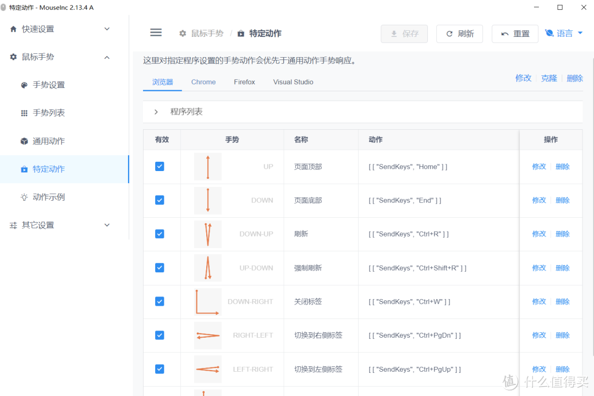Click 修改 in the 切换到左侧标签 row
The image size is (594, 396).
(539, 369)
